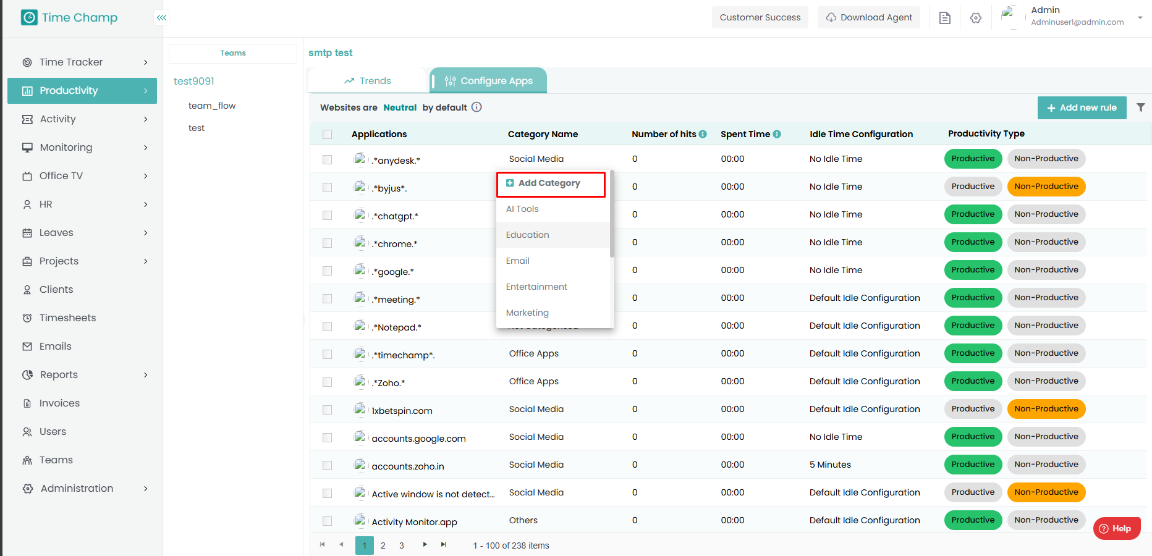Go to last page of pagination
This screenshot has width=1152, height=556.
[x=443, y=544]
